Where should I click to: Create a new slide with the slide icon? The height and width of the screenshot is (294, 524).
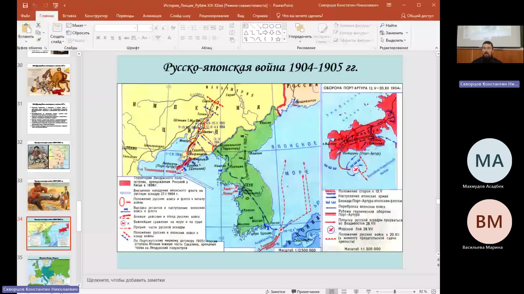coord(57,28)
